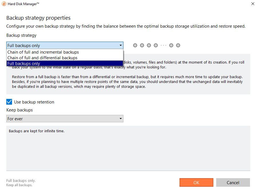This screenshot has width=256, height=193.
Task: Click the fifth backup chain circle
Action: [171, 45]
